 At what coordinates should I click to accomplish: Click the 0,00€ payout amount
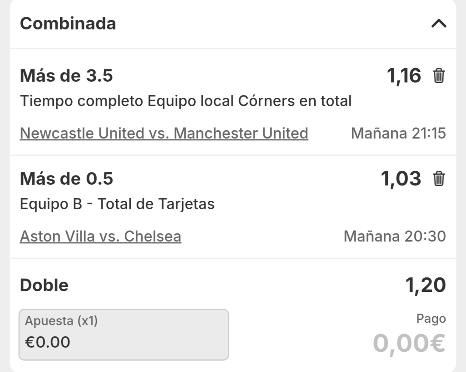coord(409,343)
